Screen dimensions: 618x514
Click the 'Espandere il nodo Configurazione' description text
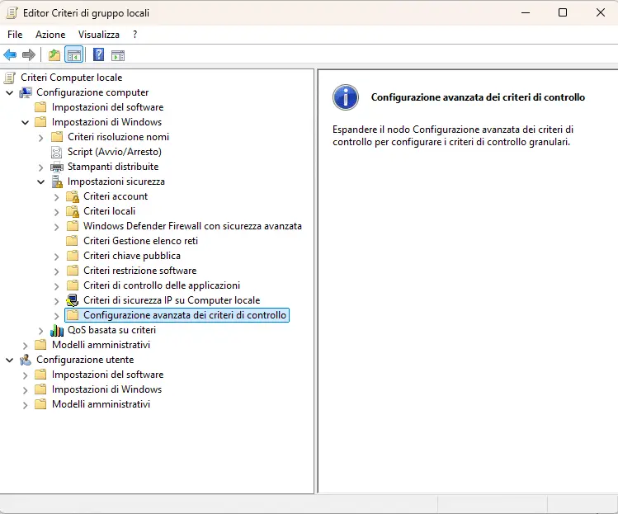pyautogui.click(x=453, y=135)
